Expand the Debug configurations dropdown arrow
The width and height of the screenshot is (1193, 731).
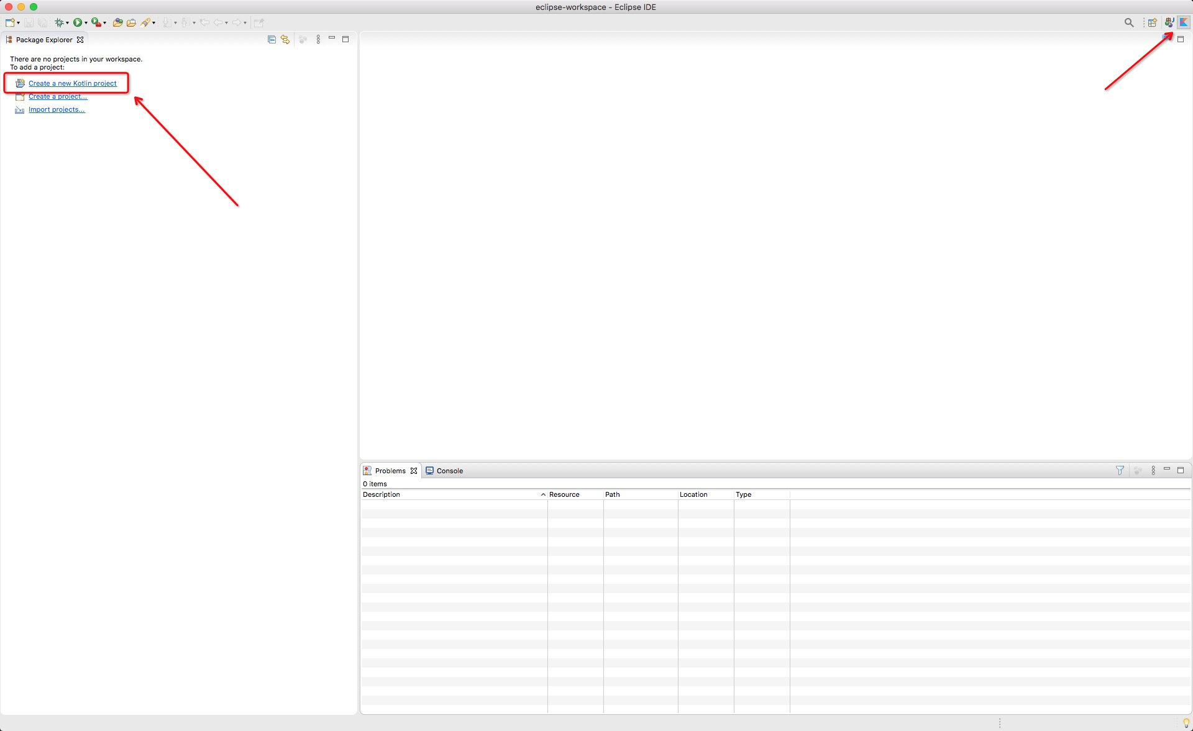(x=67, y=23)
